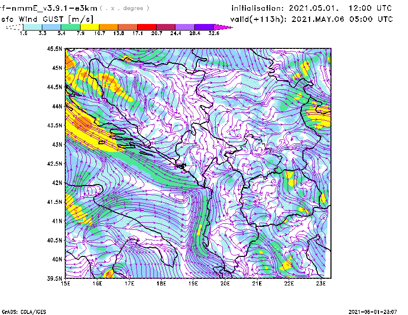Click the "43N" latitude label
408x315 pixels.
tap(57, 144)
